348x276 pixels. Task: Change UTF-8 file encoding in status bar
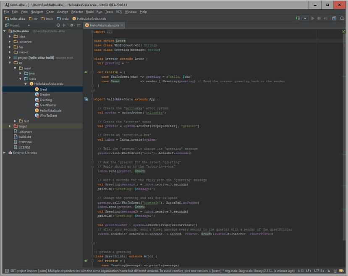319,271
